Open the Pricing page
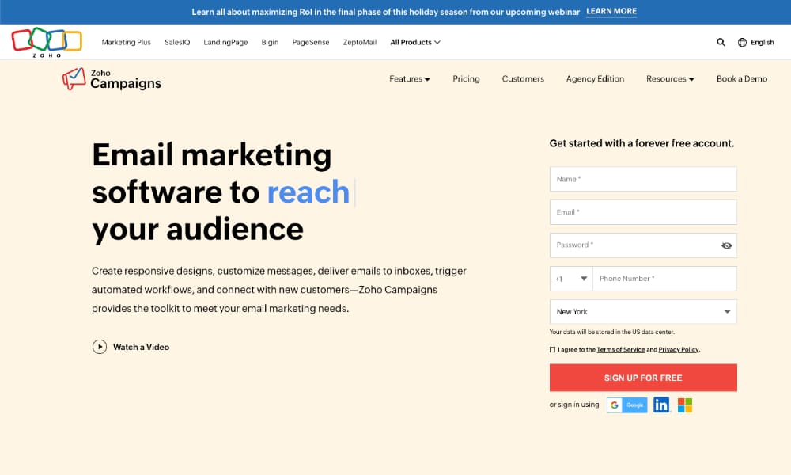 tap(466, 78)
